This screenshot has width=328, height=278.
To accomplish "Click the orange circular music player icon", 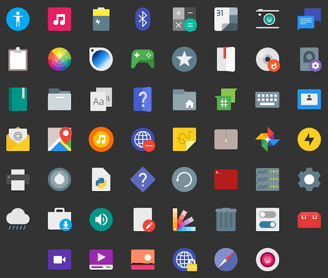I will point(101,139).
